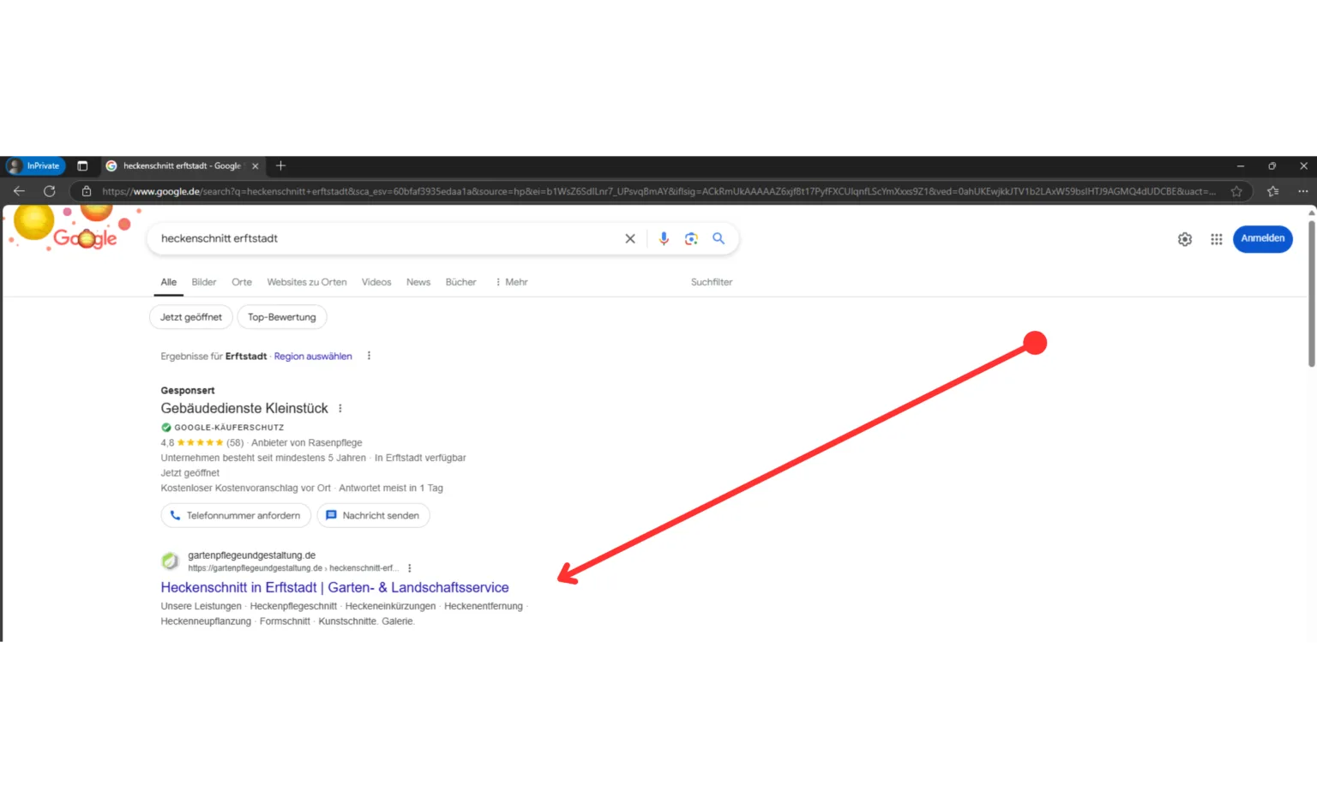Viewport: 1317px width, 798px height.
Task: Open options next to gartenpflegeundgestaltung URL
Action: coord(410,568)
